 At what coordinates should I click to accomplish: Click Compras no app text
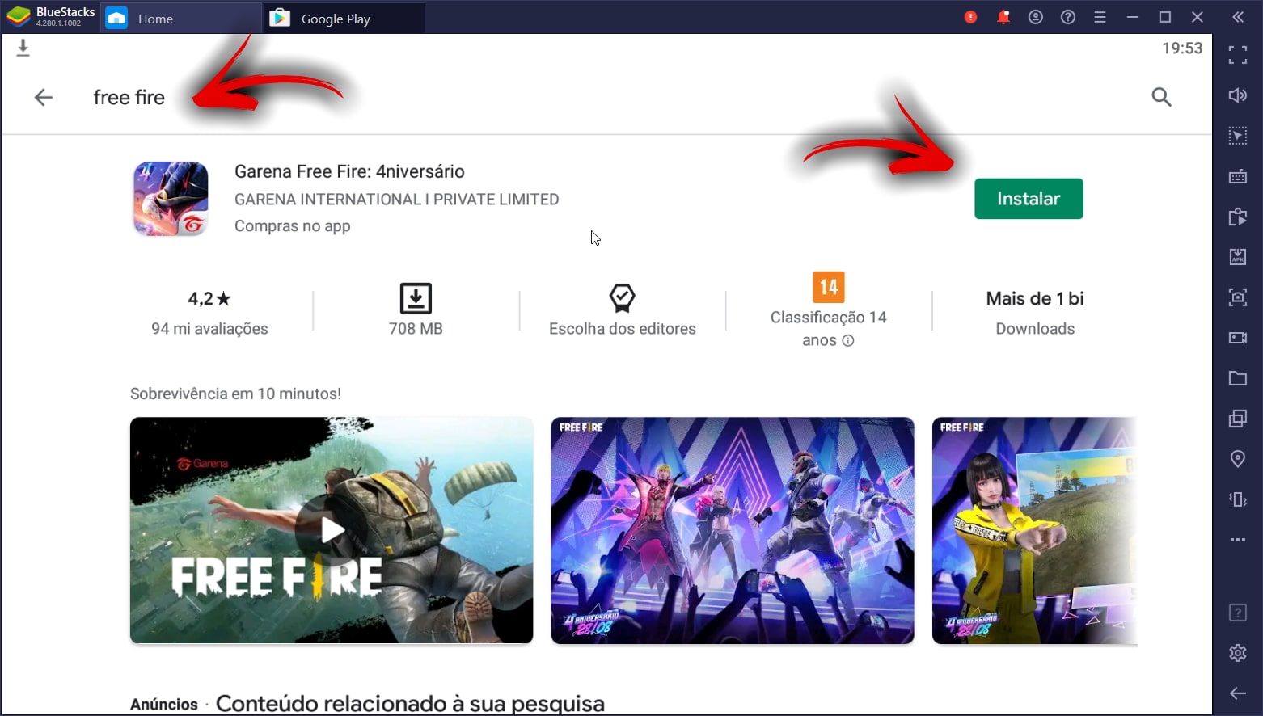click(x=293, y=226)
